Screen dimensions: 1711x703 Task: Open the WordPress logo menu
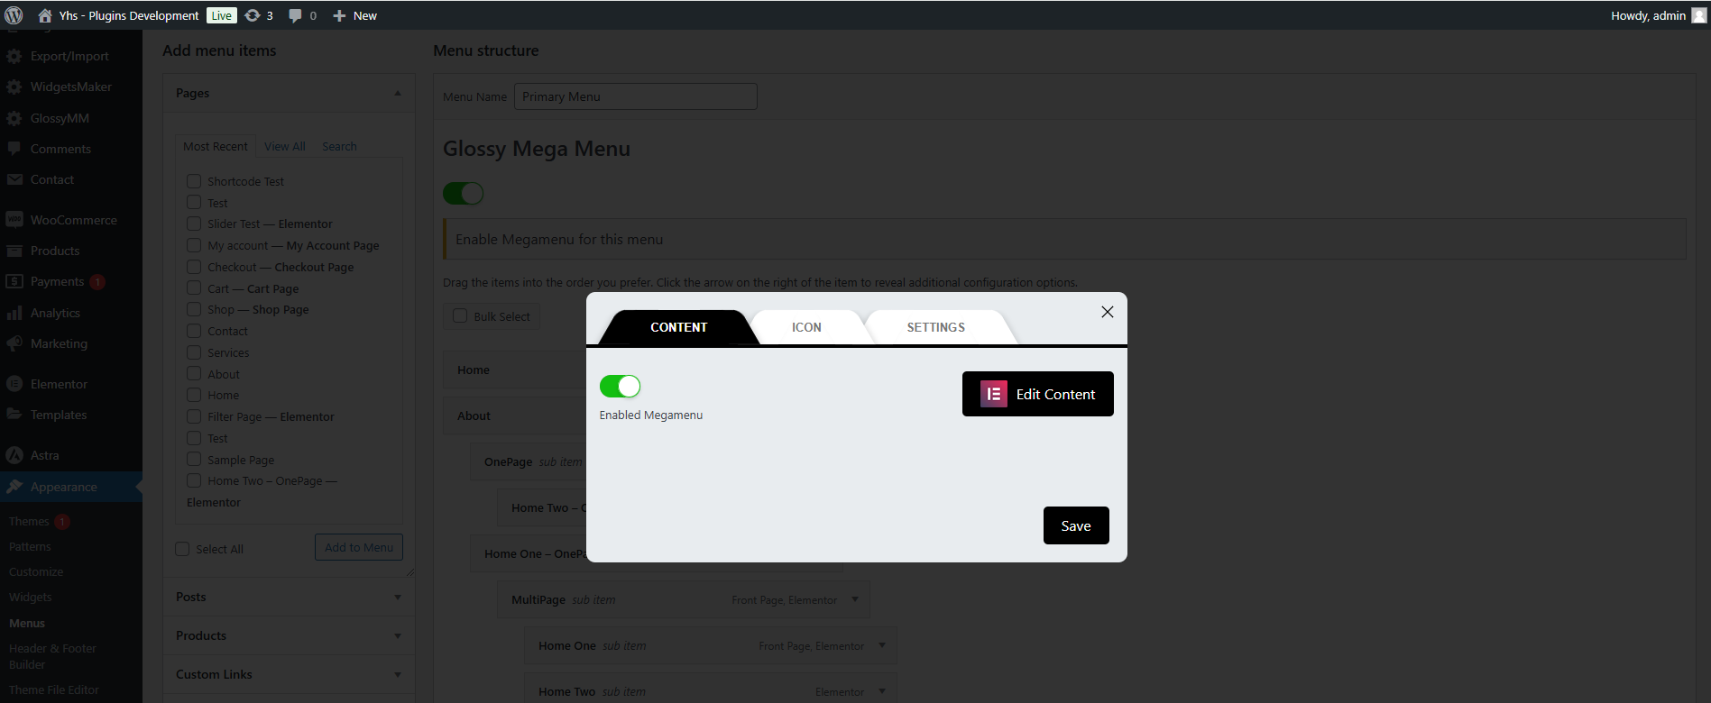click(x=14, y=15)
